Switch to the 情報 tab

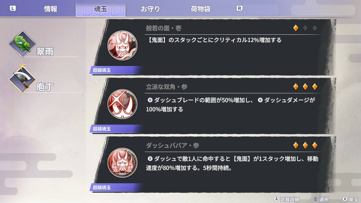pyautogui.click(x=51, y=9)
